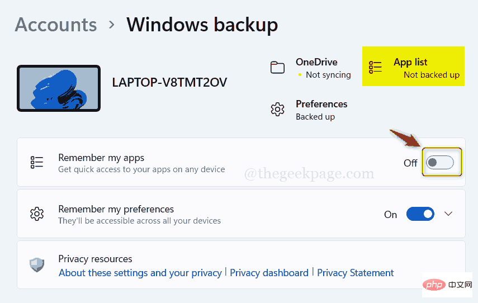478x303 pixels.
Task: Click 'They'll be accessible across all your devices'
Action: (x=139, y=221)
